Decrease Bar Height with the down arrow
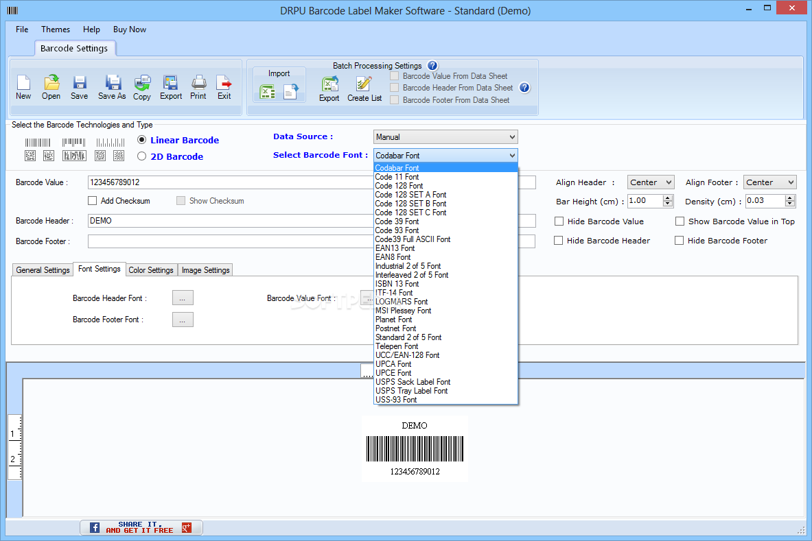 pos(668,204)
